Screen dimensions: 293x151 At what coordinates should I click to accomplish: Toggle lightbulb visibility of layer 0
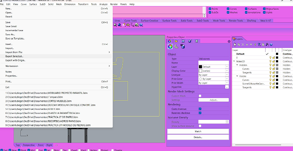270,58
